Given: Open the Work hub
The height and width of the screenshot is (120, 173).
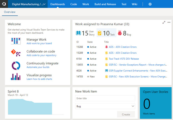Looking at the screenshot, I should click(86, 4).
